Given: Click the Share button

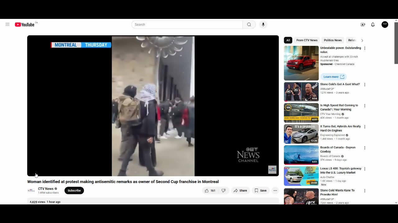Looking at the screenshot, I should (240, 190).
